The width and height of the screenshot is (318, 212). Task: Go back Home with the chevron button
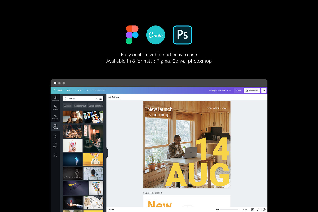point(58,90)
